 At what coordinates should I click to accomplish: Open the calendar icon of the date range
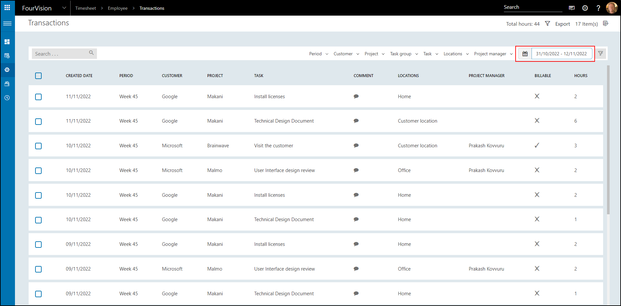point(525,54)
